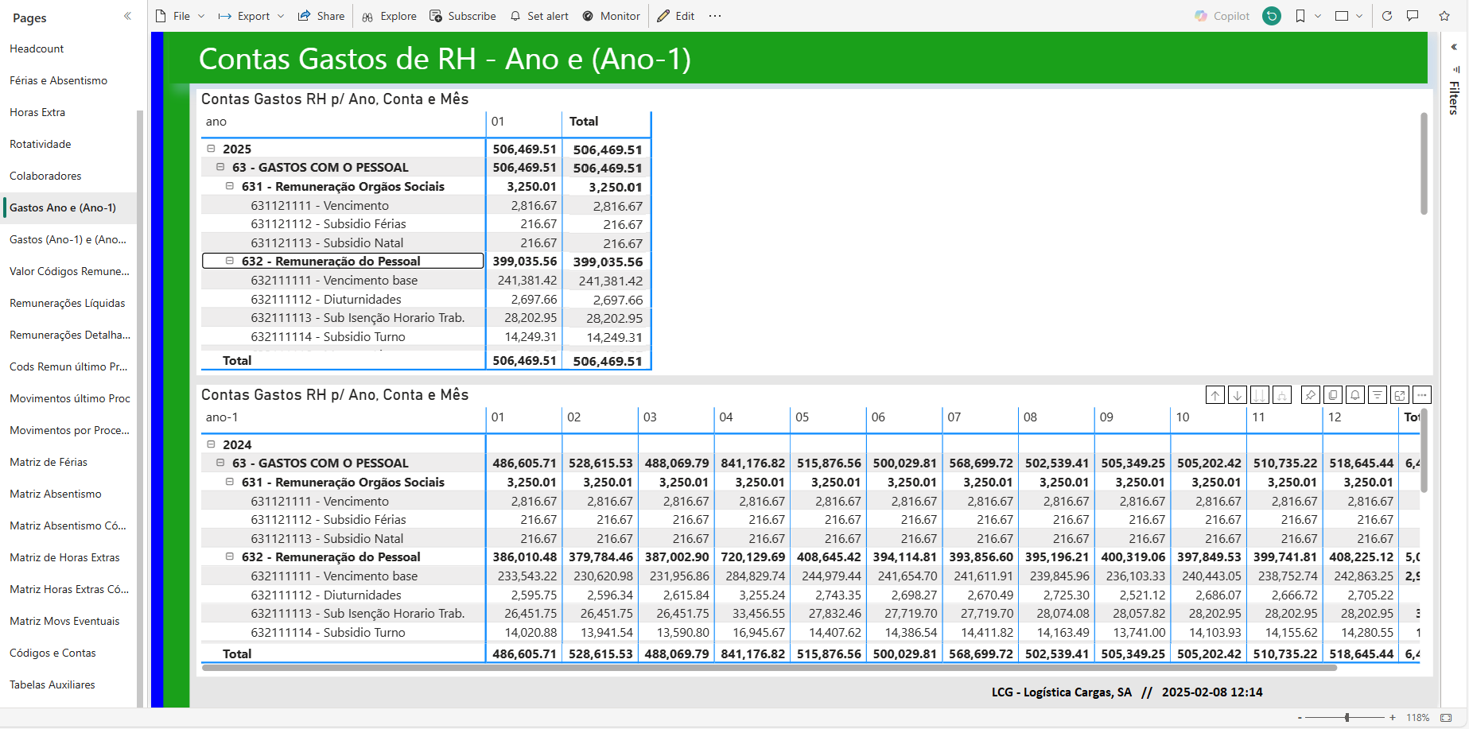Go to the Headcount page

(x=37, y=48)
